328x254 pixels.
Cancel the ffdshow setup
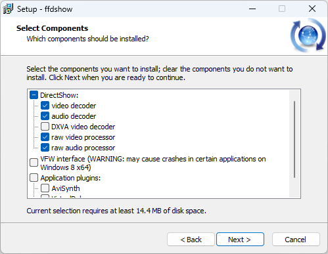(296, 240)
